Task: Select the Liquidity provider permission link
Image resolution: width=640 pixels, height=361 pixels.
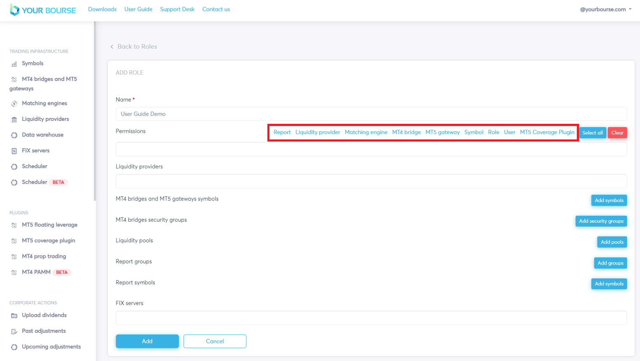Action: [317, 132]
